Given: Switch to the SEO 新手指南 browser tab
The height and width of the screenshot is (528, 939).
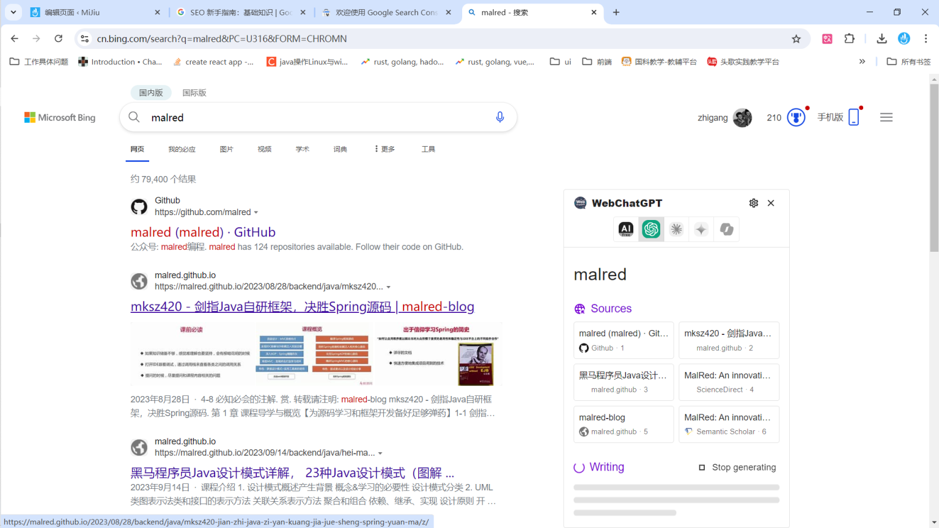Looking at the screenshot, I should pos(241,12).
